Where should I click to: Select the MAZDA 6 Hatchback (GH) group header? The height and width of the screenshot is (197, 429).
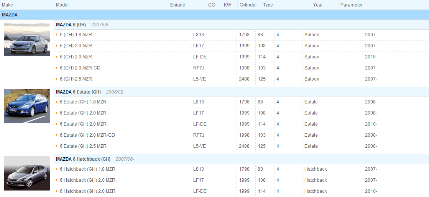pyautogui.click(x=241, y=159)
